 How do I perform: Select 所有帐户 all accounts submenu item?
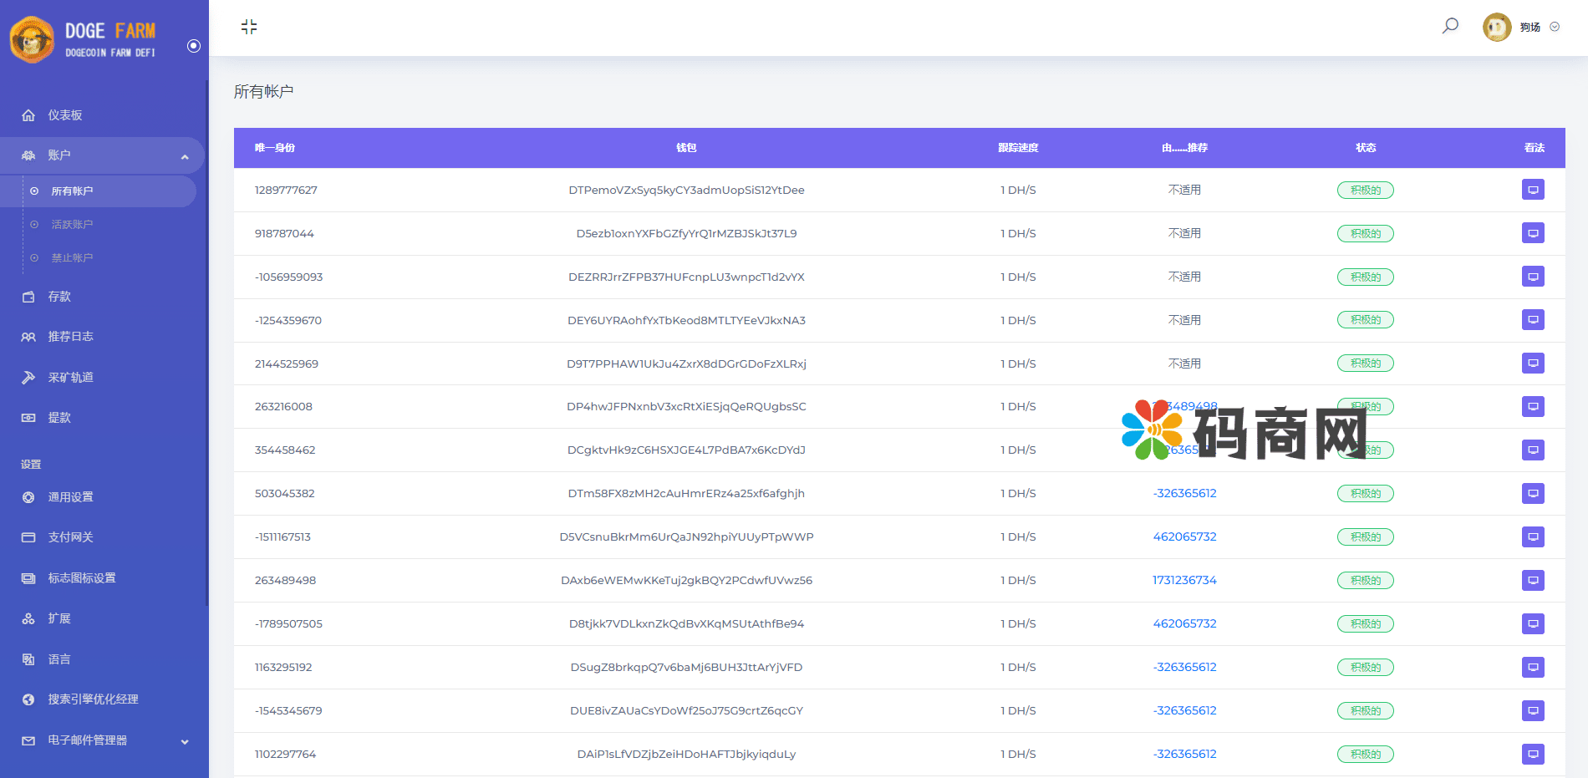(72, 191)
